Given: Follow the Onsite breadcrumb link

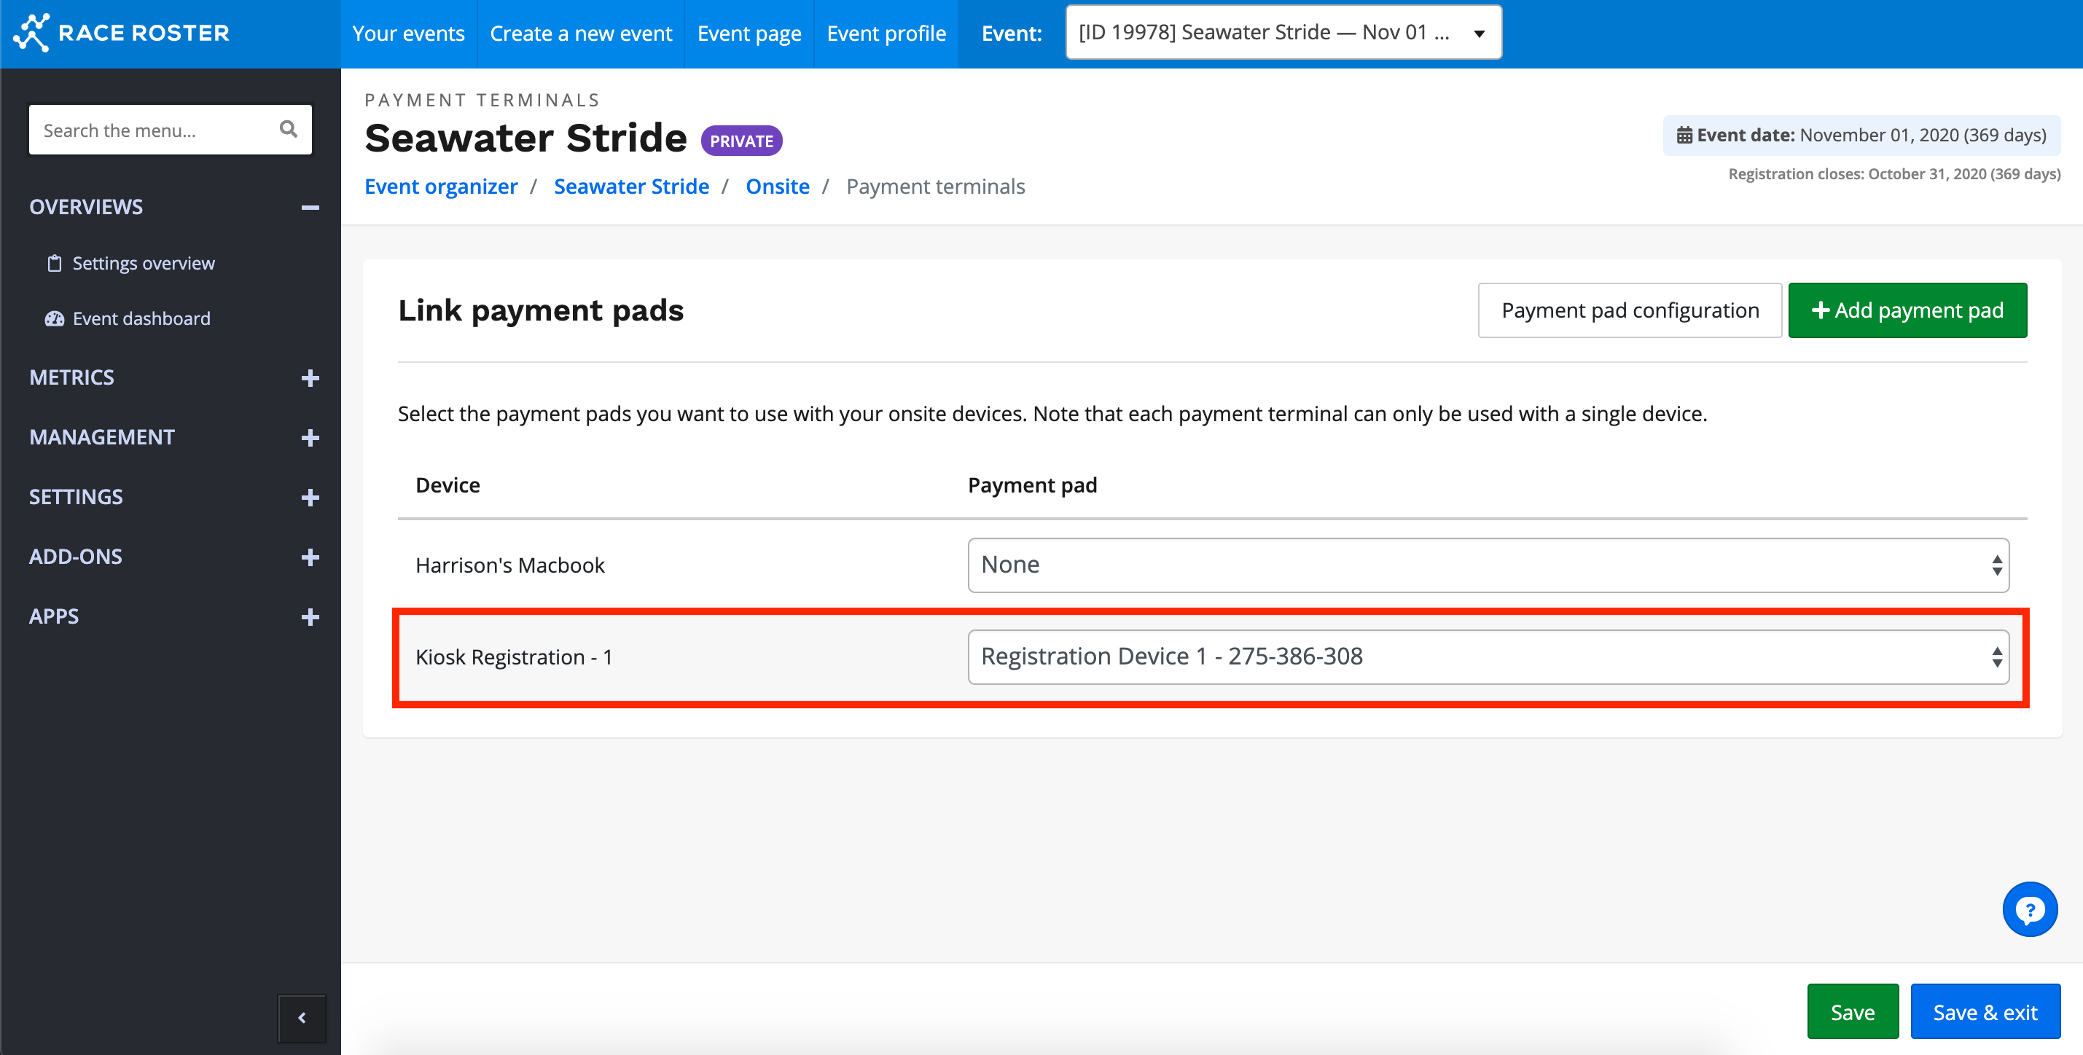Looking at the screenshot, I should (x=777, y=187).
